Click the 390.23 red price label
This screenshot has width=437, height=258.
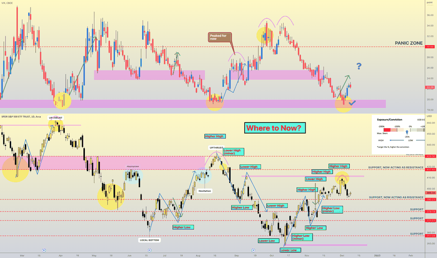point(430,199)
